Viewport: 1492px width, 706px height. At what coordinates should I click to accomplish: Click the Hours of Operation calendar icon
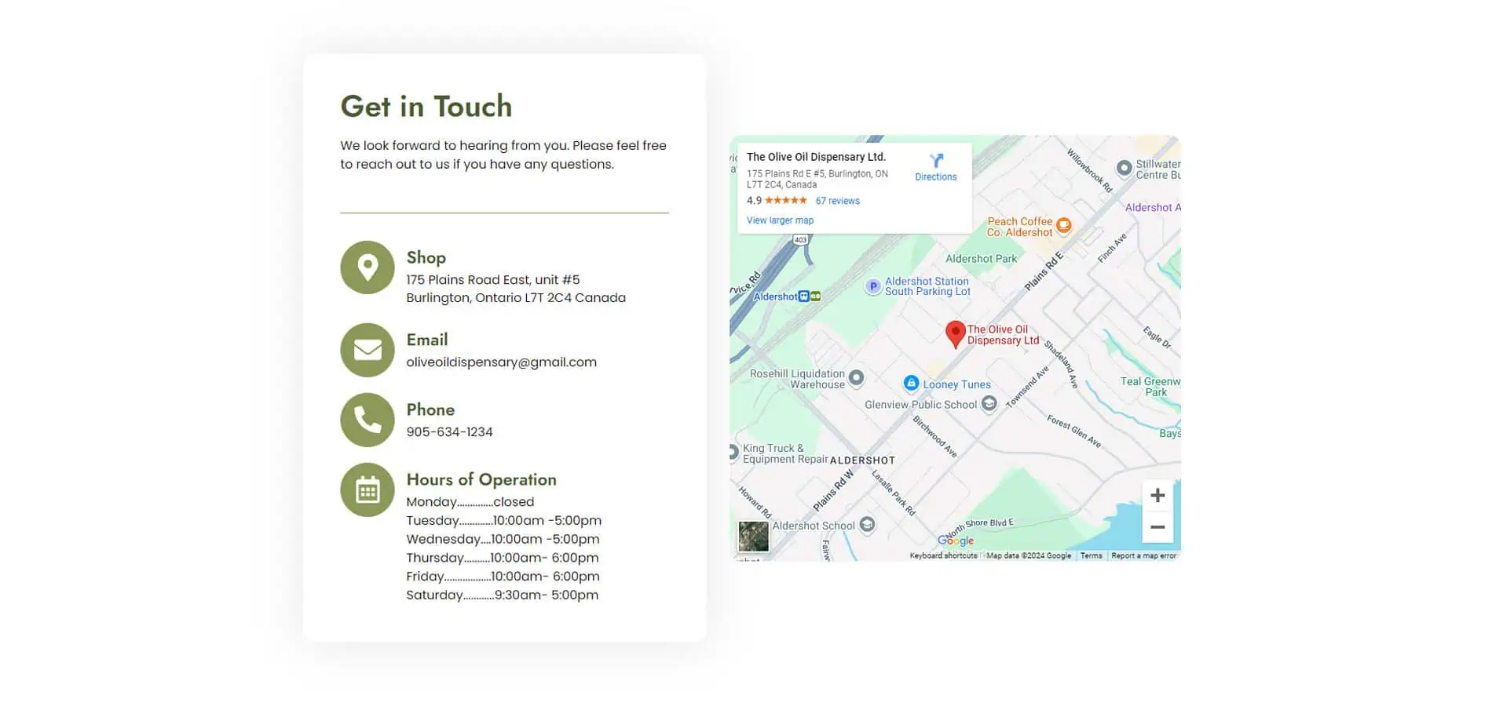coord(367,489)
